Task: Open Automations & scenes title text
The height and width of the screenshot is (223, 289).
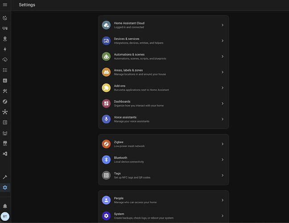Action: [x=129, y=54]
